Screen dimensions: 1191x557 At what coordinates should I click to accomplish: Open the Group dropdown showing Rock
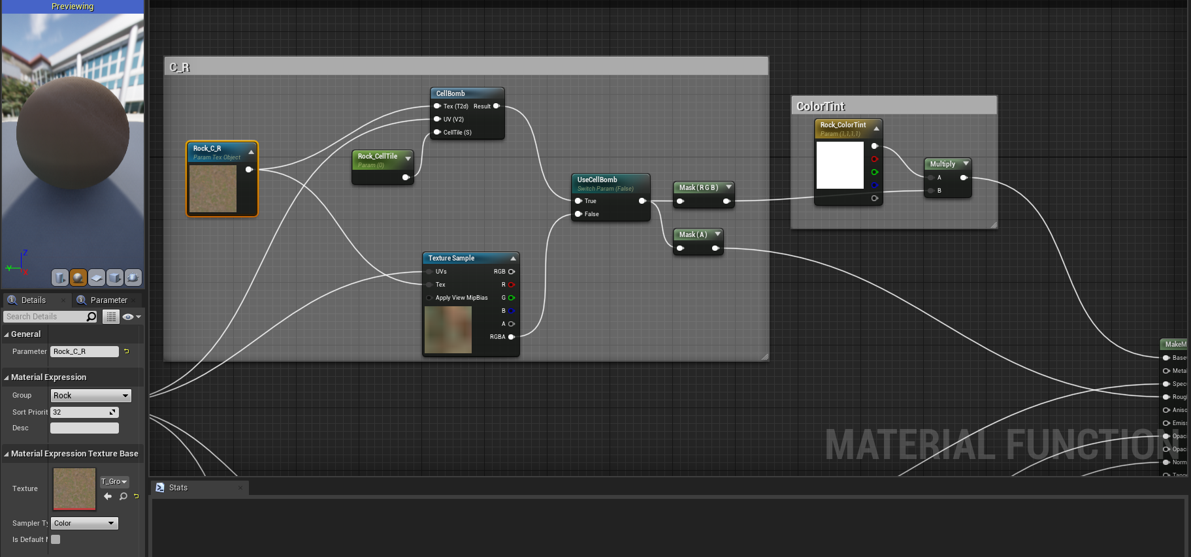tap(91, 396)
